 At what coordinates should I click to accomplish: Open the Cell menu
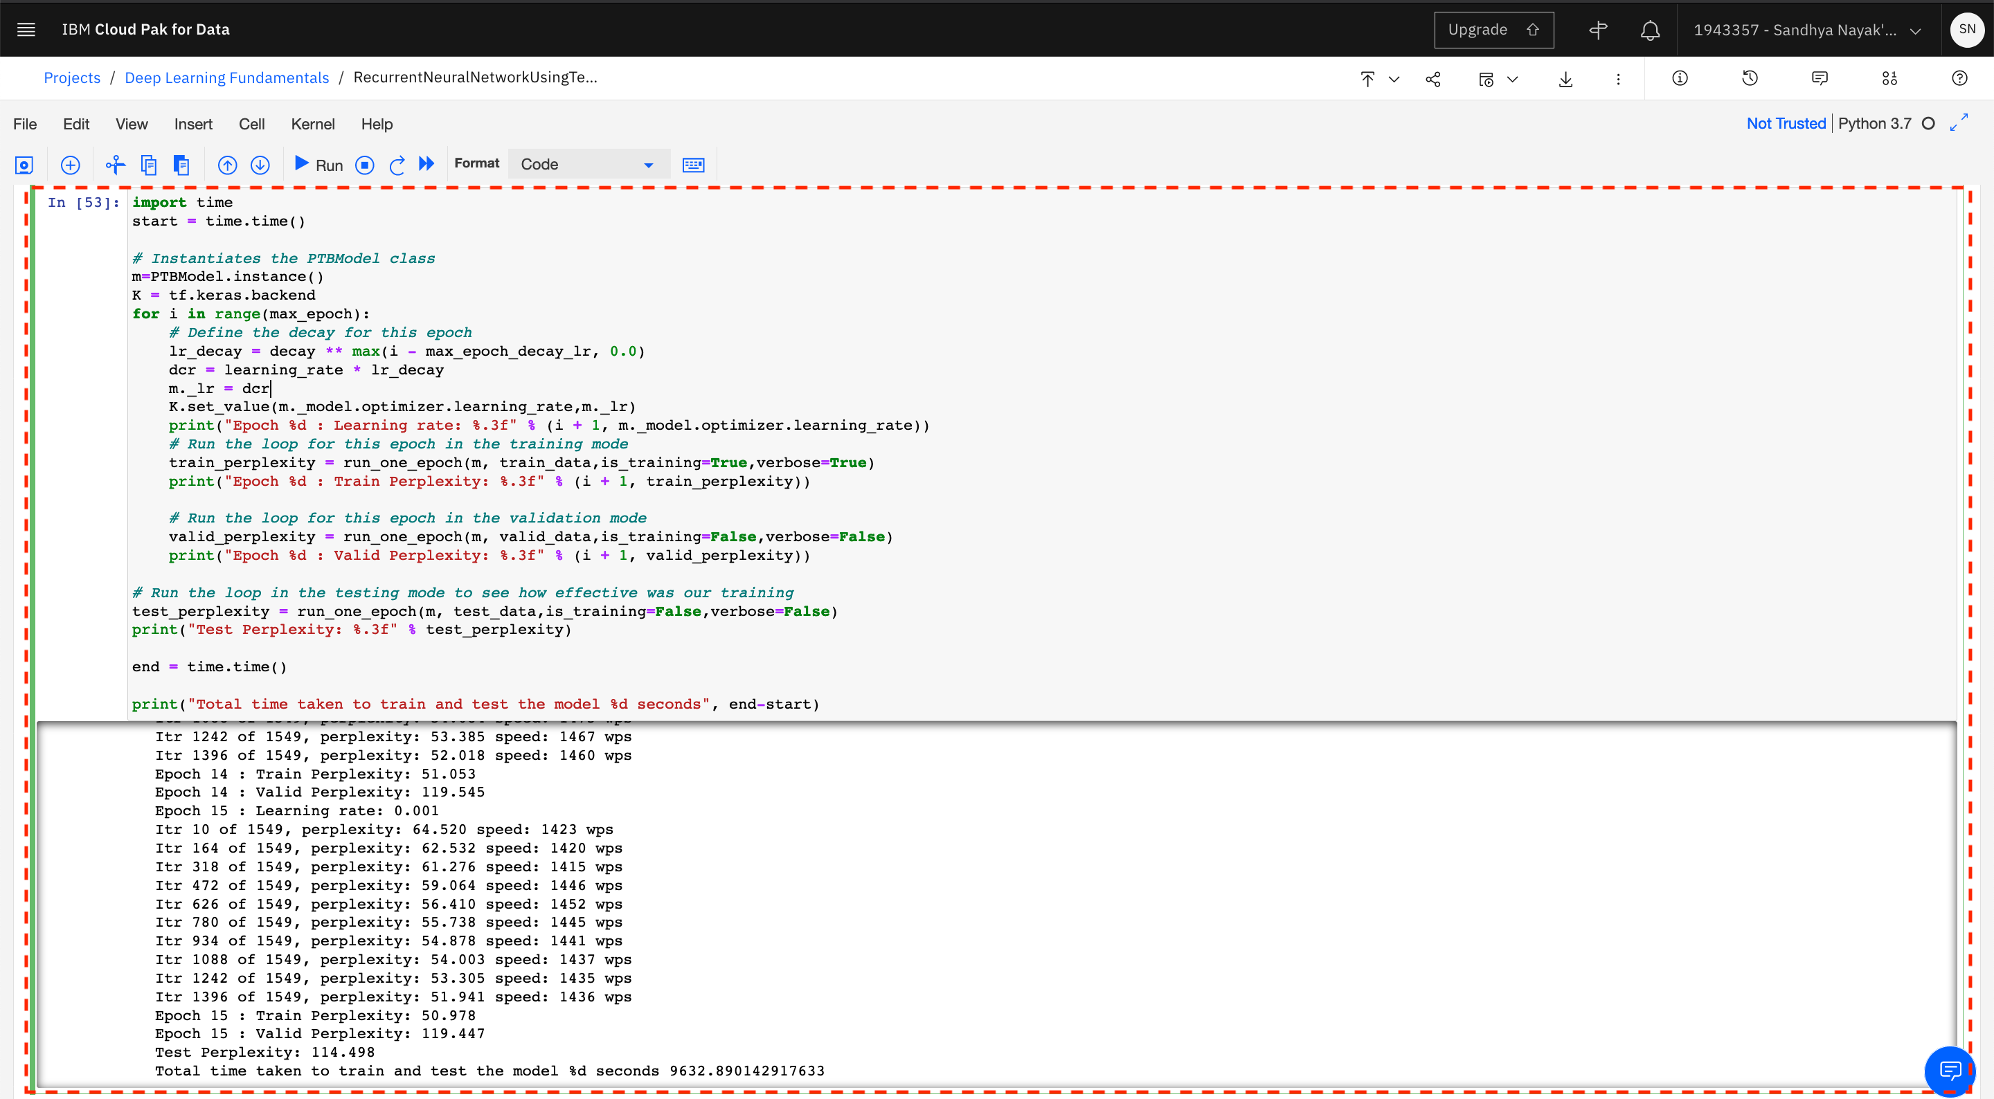click(x=252, y=123)
